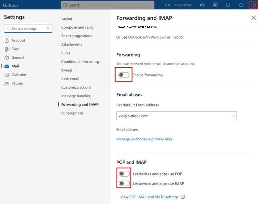258x204 pixels.
Task: Toggle the Enable forwarding switch
Action: tap(124, 75)
